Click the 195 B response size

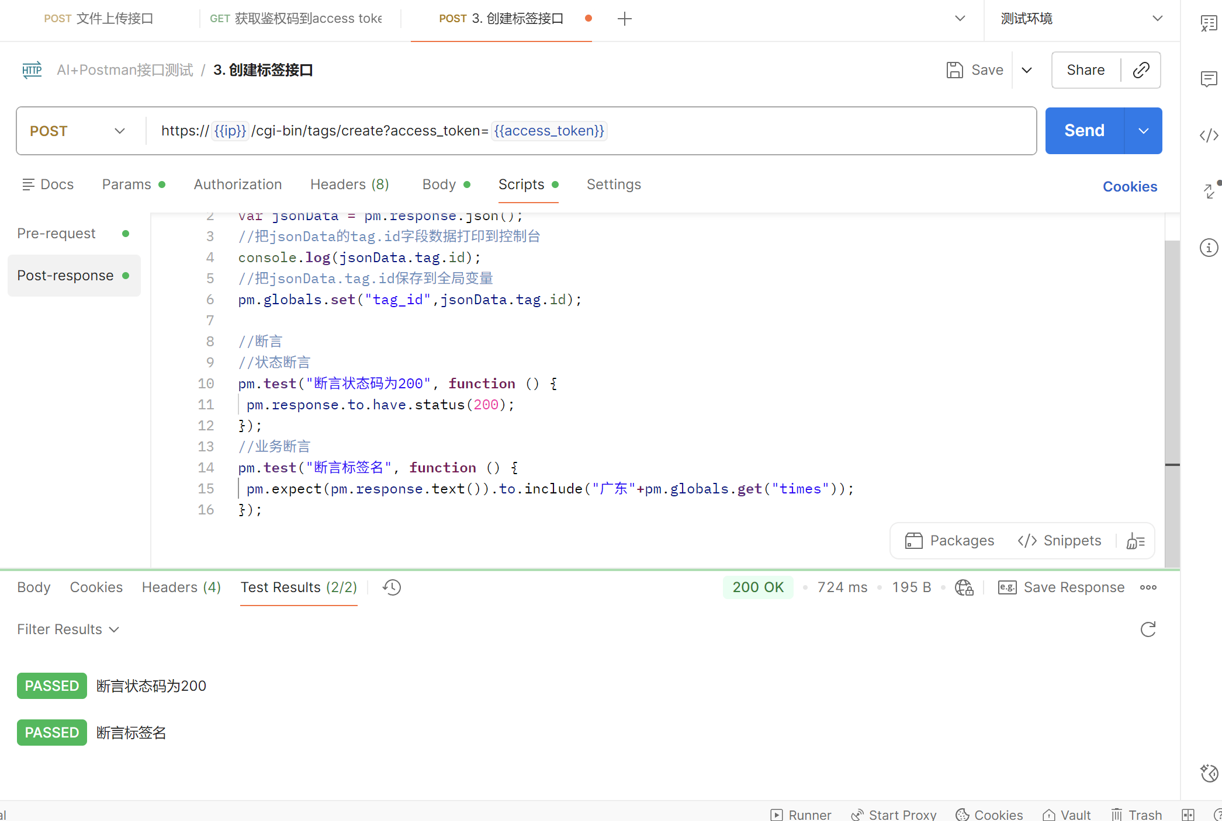tap(912, 587)
